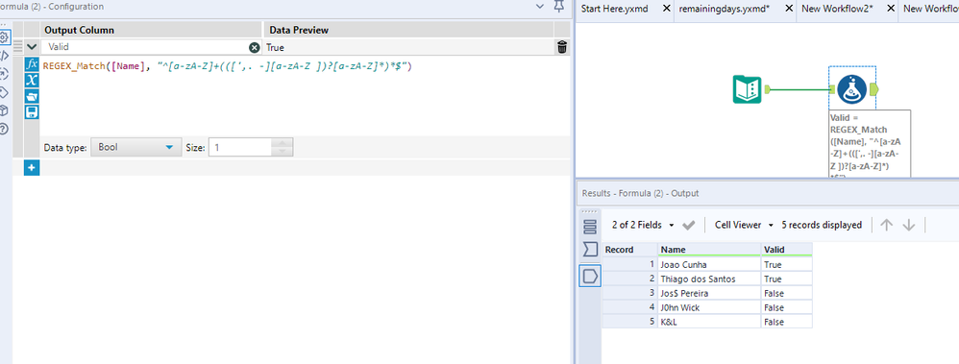Open the help question mark icon
This screenshot has height=364, width=959.
(x=4, y=129)
